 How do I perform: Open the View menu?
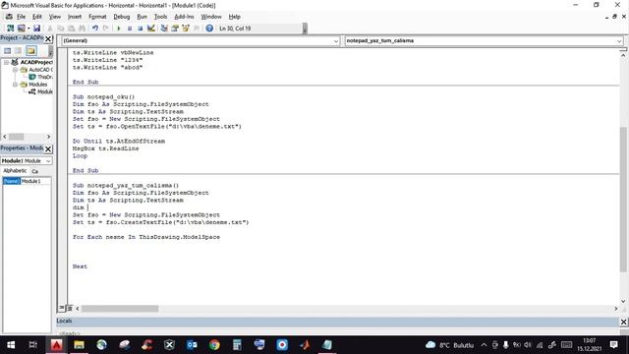(55, 17)
